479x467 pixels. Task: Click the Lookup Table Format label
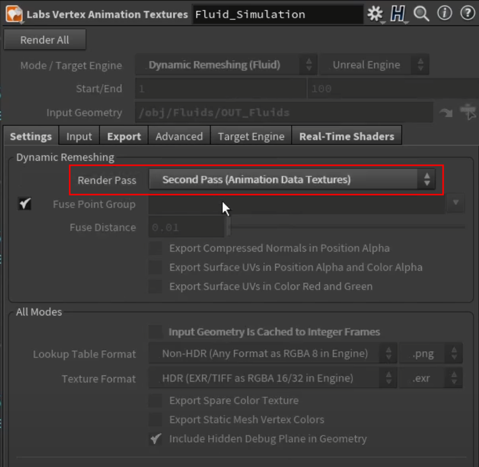pos(84,354)
